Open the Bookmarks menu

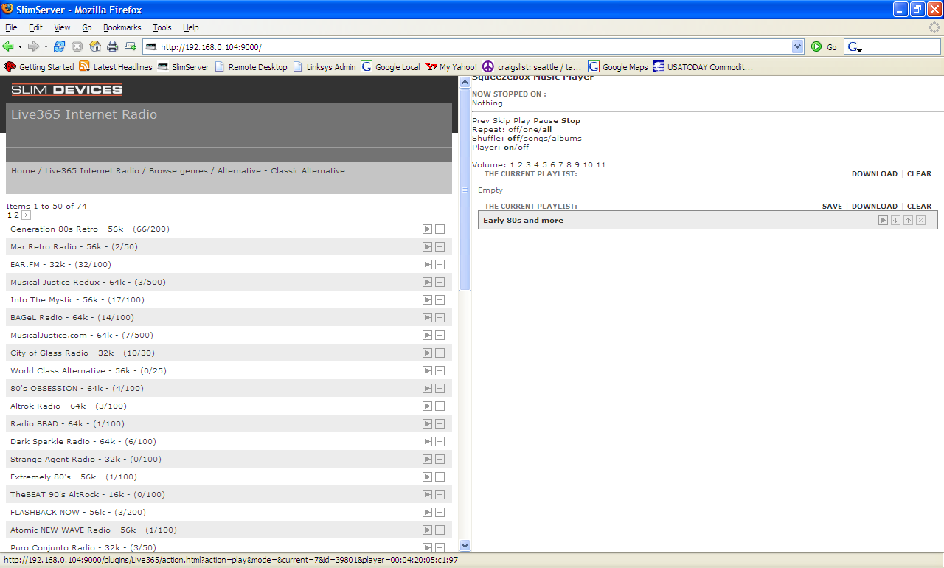coord(122,27)
